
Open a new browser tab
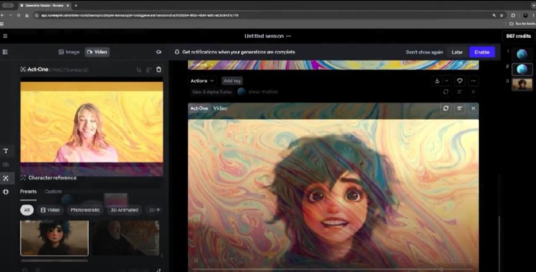75,5
